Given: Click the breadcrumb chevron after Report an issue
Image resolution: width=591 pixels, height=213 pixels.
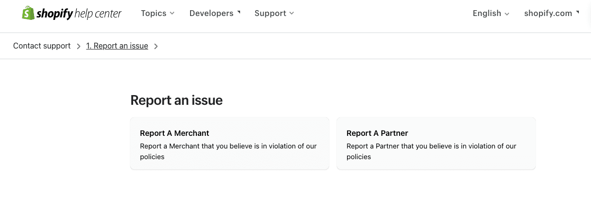Looking at the screenshot, I should pyautogui.click(x=156, y=46).
